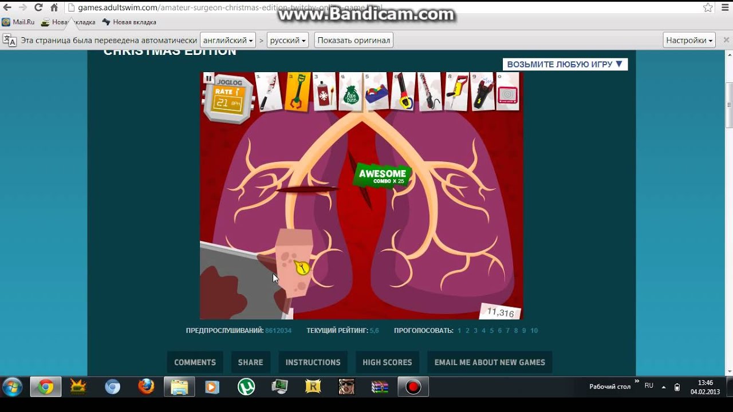This screenshot has width=733, height=412.
Task: Pause the game with the pause button
Action: pos(208,78)
